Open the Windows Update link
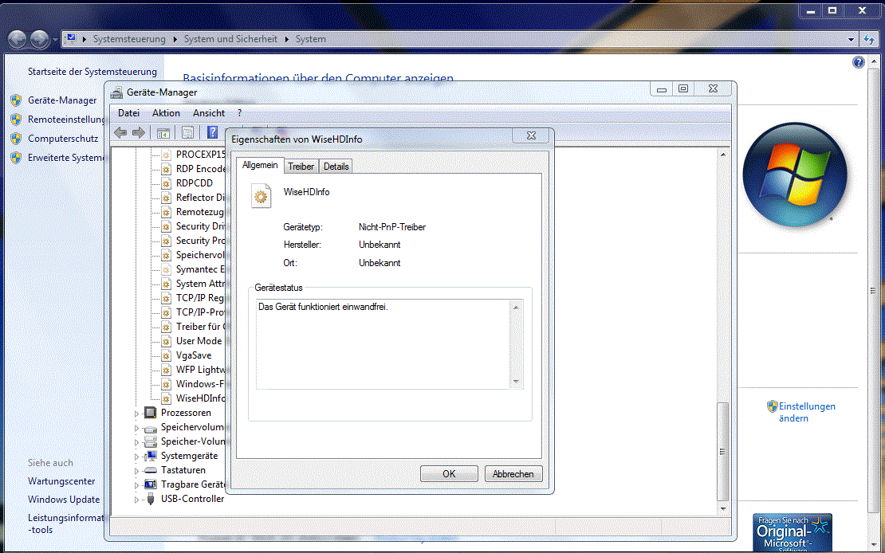 [x=64, y=500]
